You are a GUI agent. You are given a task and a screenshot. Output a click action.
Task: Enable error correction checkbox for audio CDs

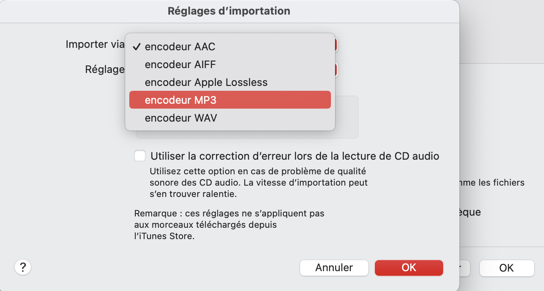point(140,156)
